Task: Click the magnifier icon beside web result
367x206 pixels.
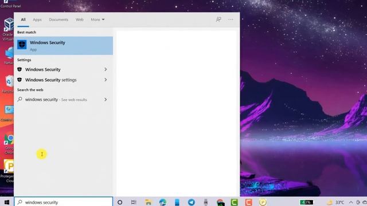Action: coord(20,99)
